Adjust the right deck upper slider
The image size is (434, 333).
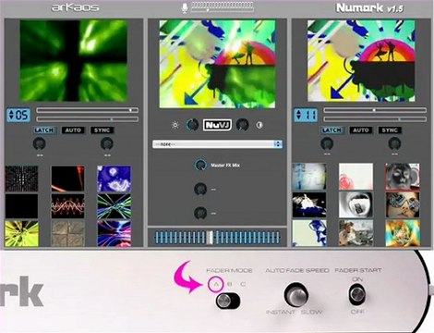click(x=375, y=110)
